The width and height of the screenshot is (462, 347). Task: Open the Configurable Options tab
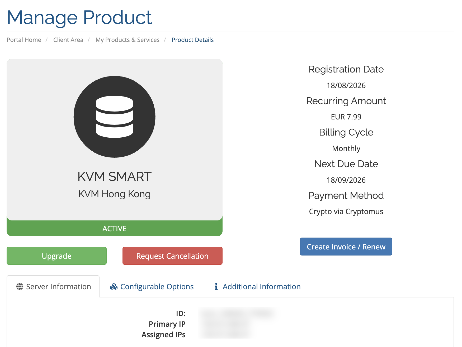tap(152, 287)
